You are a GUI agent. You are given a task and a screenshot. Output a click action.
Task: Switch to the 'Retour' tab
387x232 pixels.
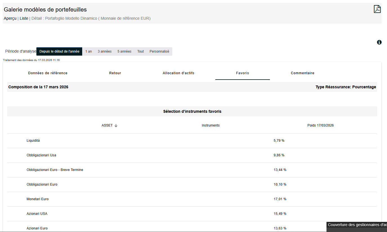pyautogui.click(x=115, y=73)
